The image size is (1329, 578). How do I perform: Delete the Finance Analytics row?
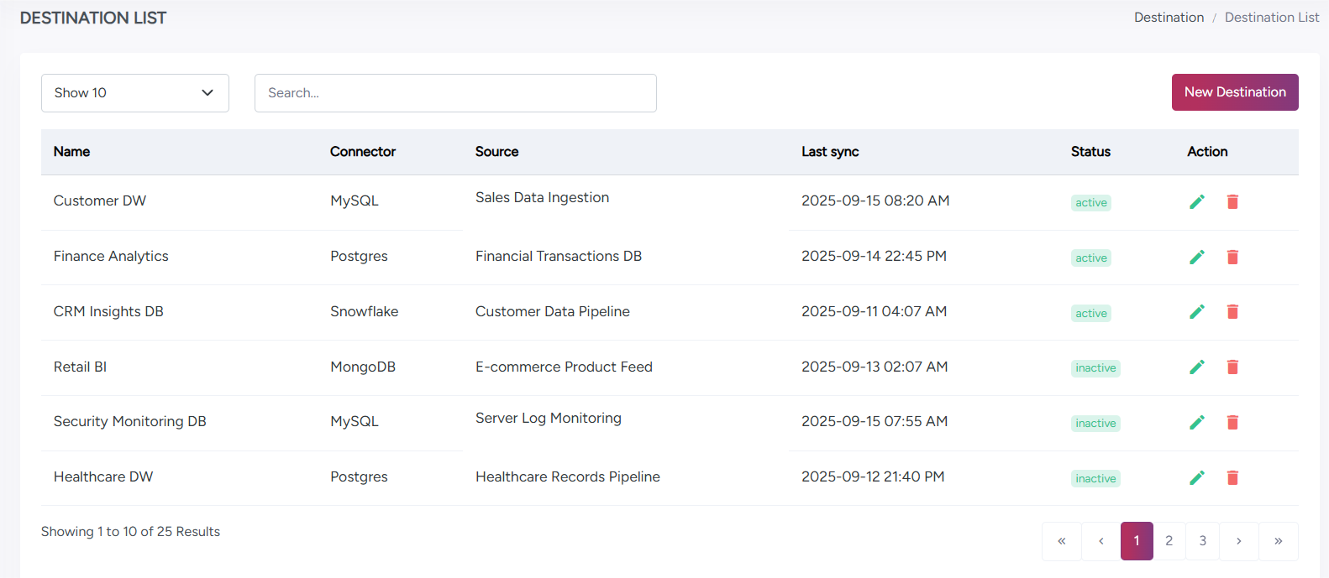tap(1232, 257)
